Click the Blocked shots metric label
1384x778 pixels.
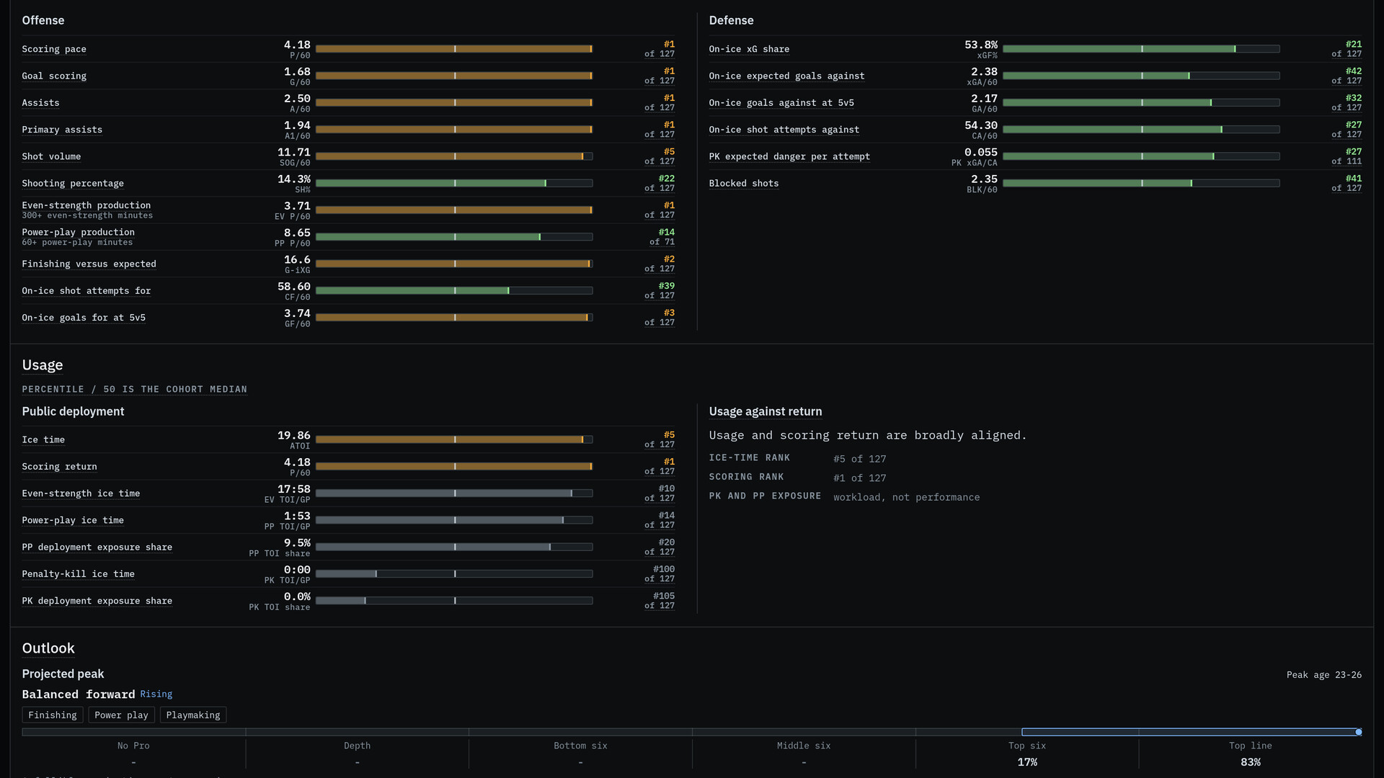[744, 183]
